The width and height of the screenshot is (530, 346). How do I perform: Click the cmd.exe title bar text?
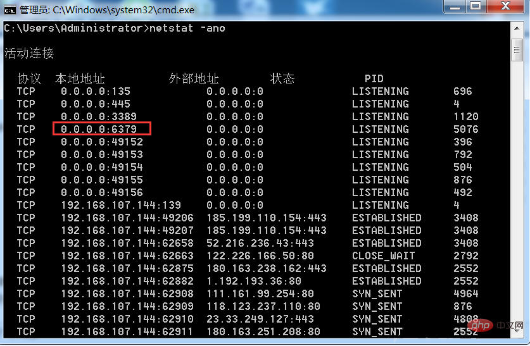[107, 10]
